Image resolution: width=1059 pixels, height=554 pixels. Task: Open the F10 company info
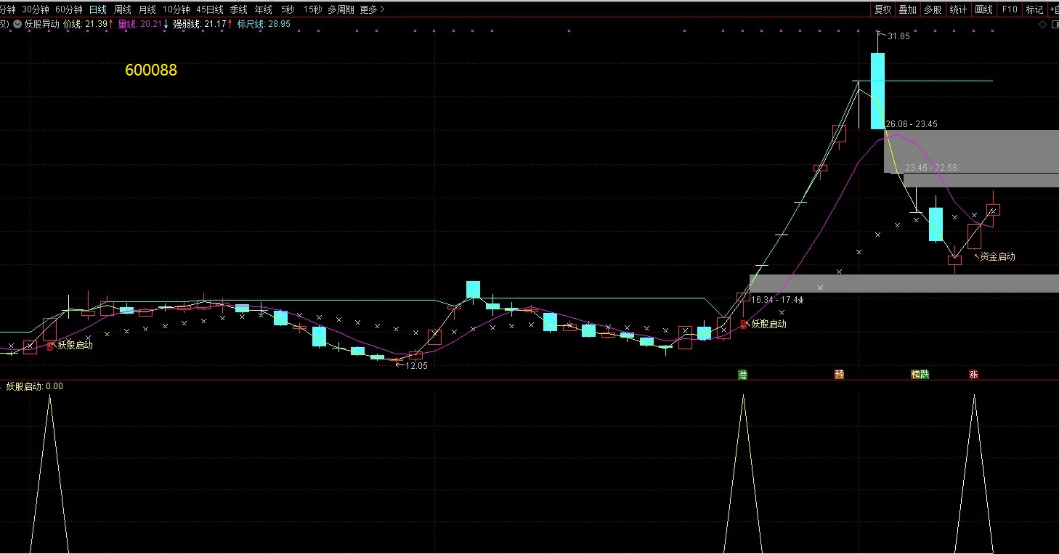[1009, 9]
